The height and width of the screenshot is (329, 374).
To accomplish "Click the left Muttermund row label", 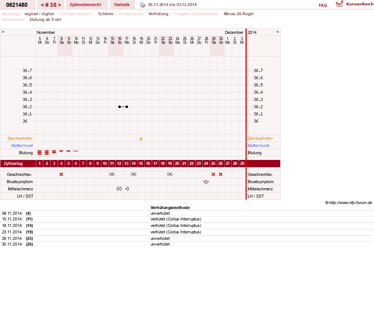I will pyautogui.click(x=22, y=145).
